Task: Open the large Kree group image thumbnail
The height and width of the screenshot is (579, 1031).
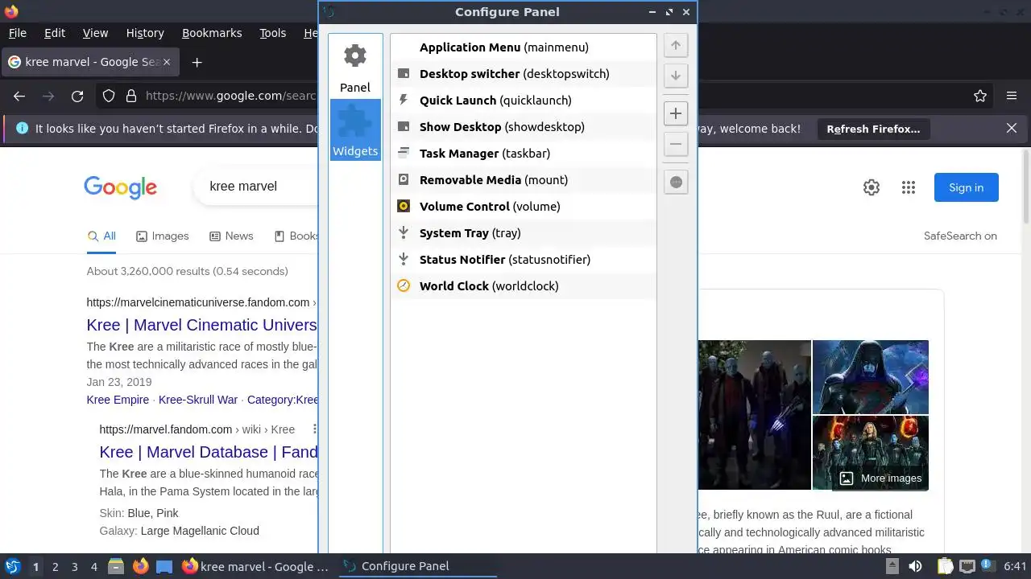Action: (754, 415)
